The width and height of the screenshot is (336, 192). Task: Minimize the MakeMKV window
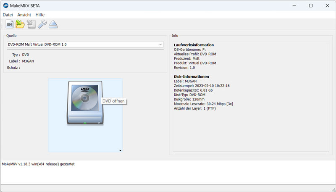(x=291, y=6)
